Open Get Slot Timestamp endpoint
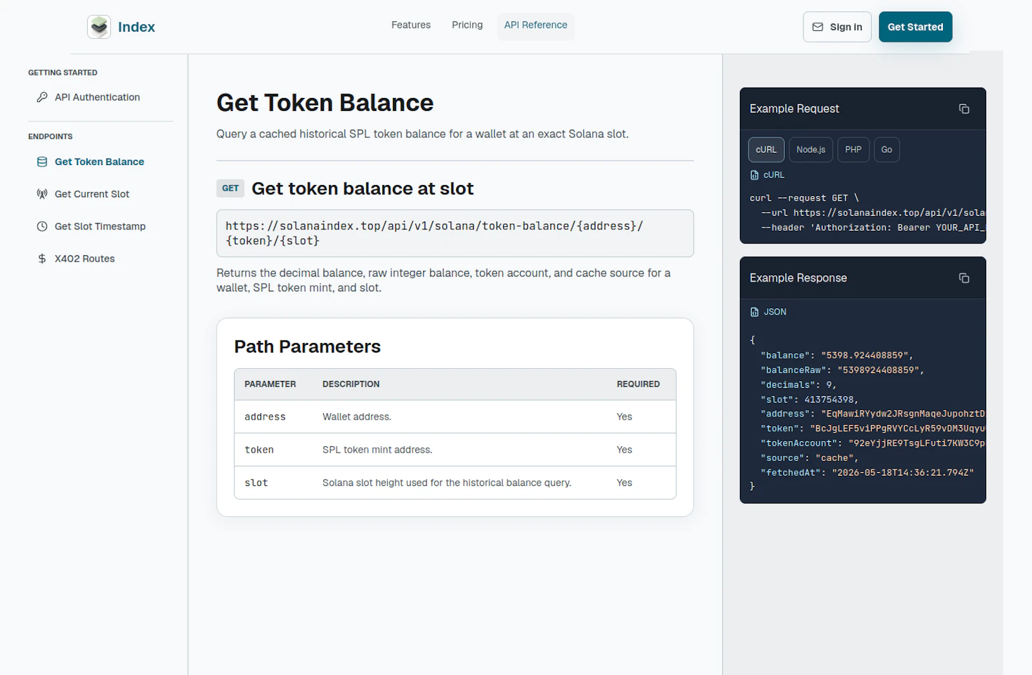 pos(101,226)
